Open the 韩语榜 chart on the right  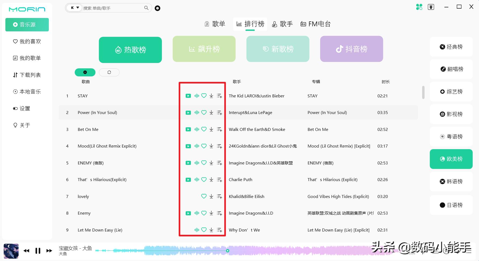click(451, 181)
